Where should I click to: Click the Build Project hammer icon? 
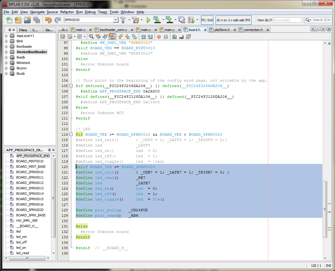[123, 20]
